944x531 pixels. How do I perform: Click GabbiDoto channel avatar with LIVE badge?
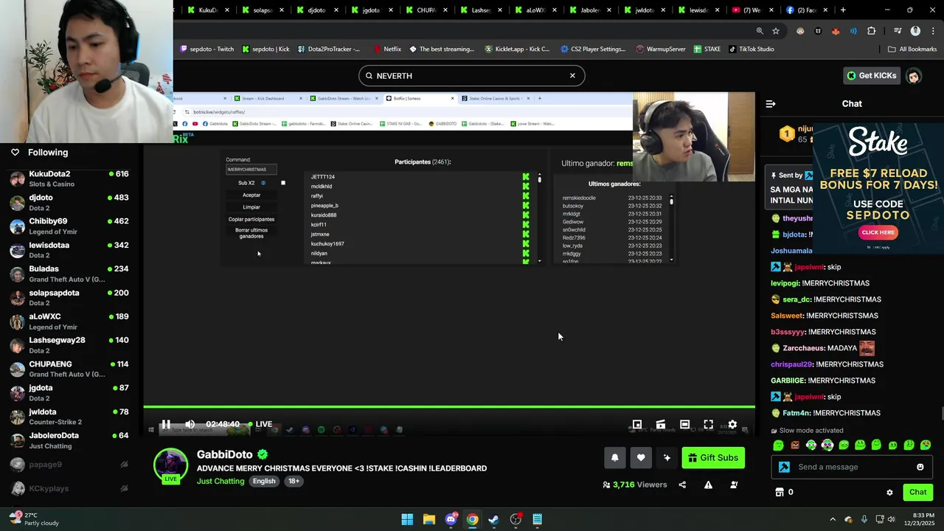[x=170, y=466]
